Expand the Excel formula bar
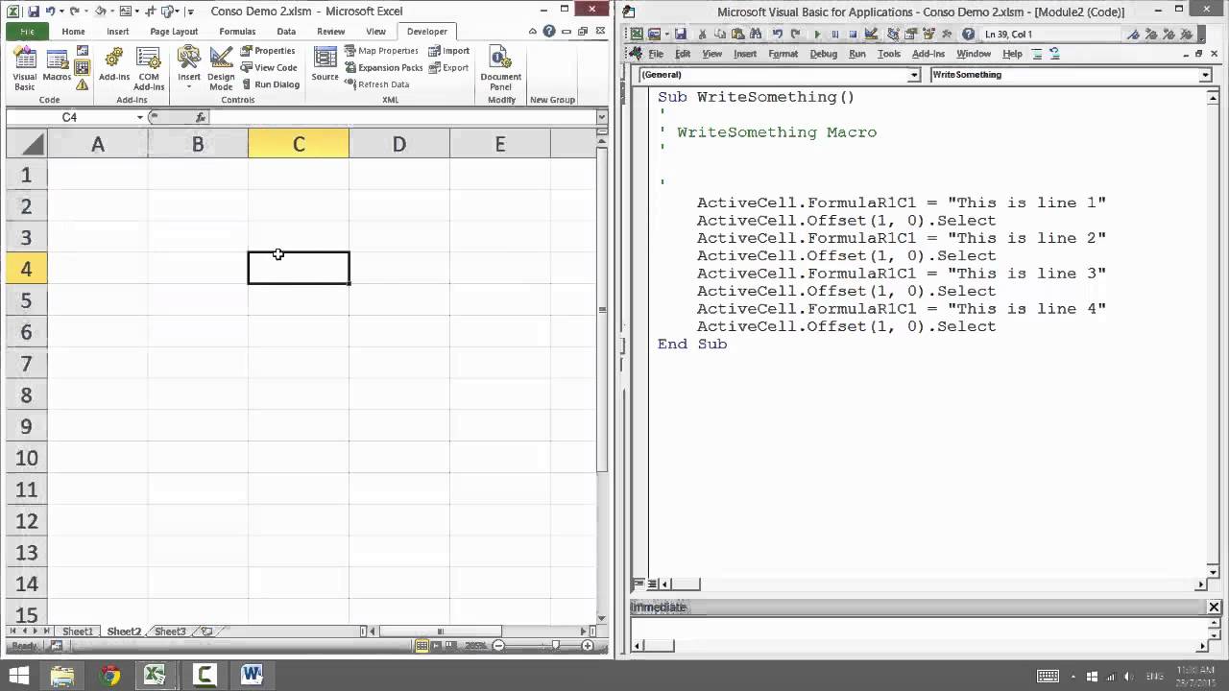The width and height of the screenshot is (1229, 691). (x=602, y=117)
